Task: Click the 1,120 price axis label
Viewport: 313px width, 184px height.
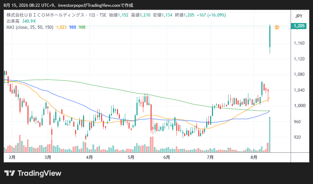Action: click(x=299, y=59)
